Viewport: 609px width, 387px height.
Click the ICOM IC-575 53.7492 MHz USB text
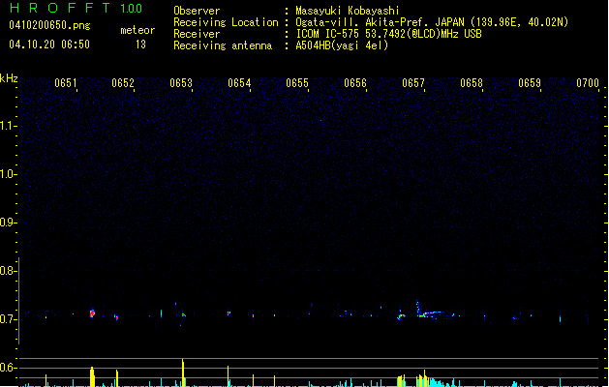388,34
